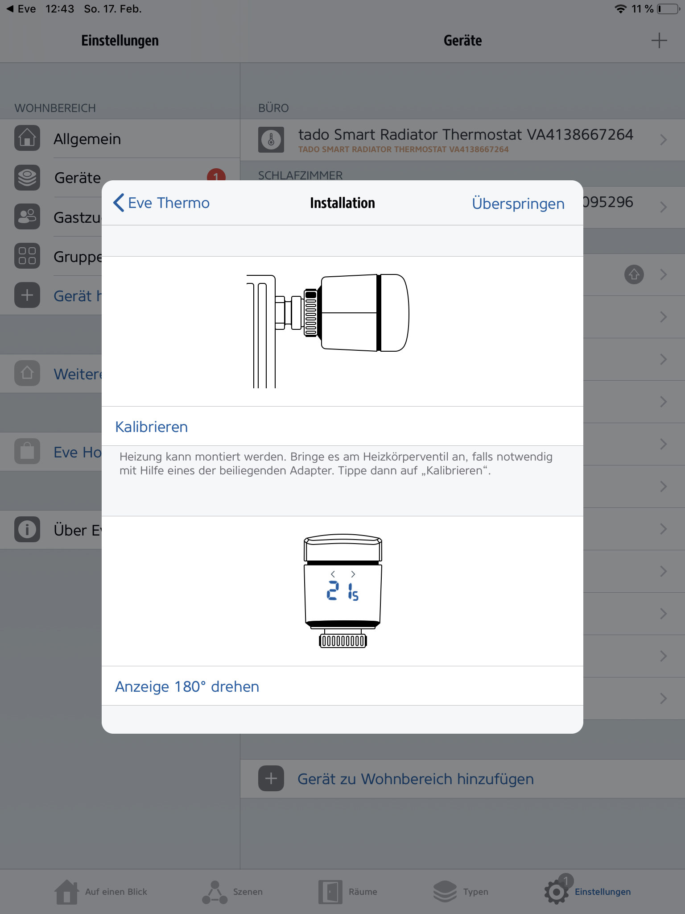Tap plus icon beside Gerät zu Wohnbereich hinzufügen

tap(271, 778)
